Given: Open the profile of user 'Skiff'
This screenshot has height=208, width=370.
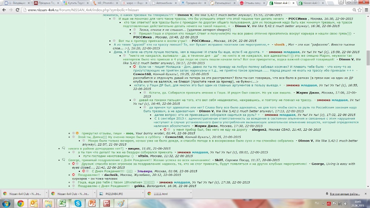Looking at the screenshot, I should pyautogui.click(x=219, y=160).
